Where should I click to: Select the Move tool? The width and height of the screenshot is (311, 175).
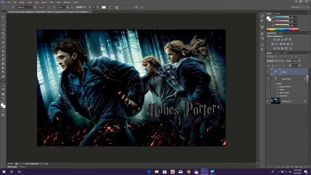[3, 17]
